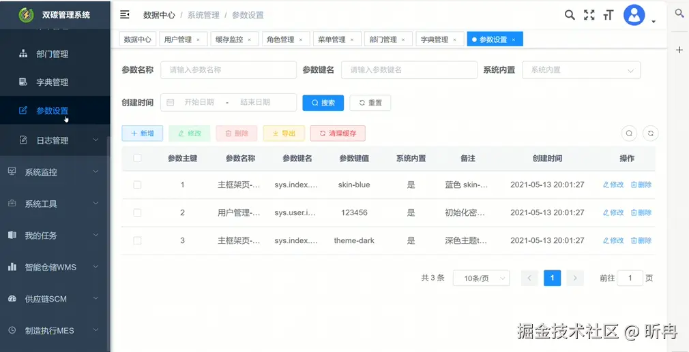The image size is (689, 352).
Task: Open the 系统内置 dropdown
Action: click(581, 70)
